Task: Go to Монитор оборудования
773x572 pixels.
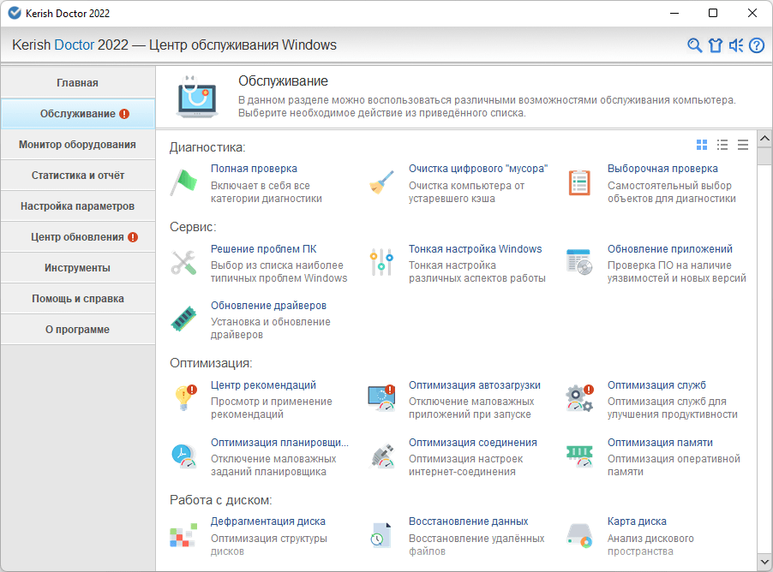Action: click(x=78, y=145)
